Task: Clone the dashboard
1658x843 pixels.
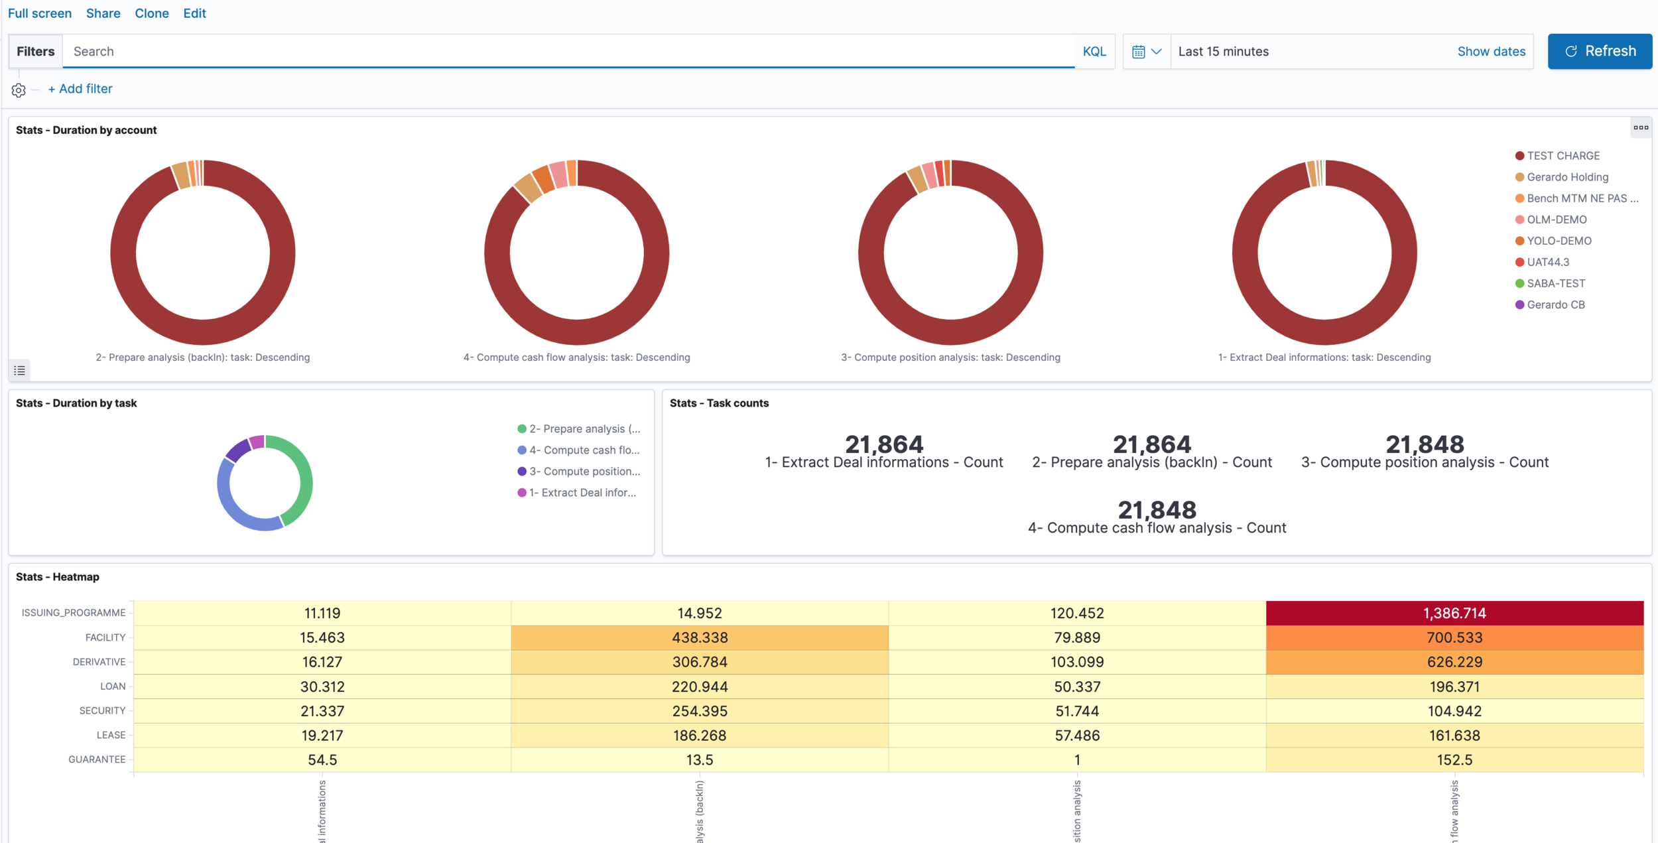Action: (x=151, y=13)
